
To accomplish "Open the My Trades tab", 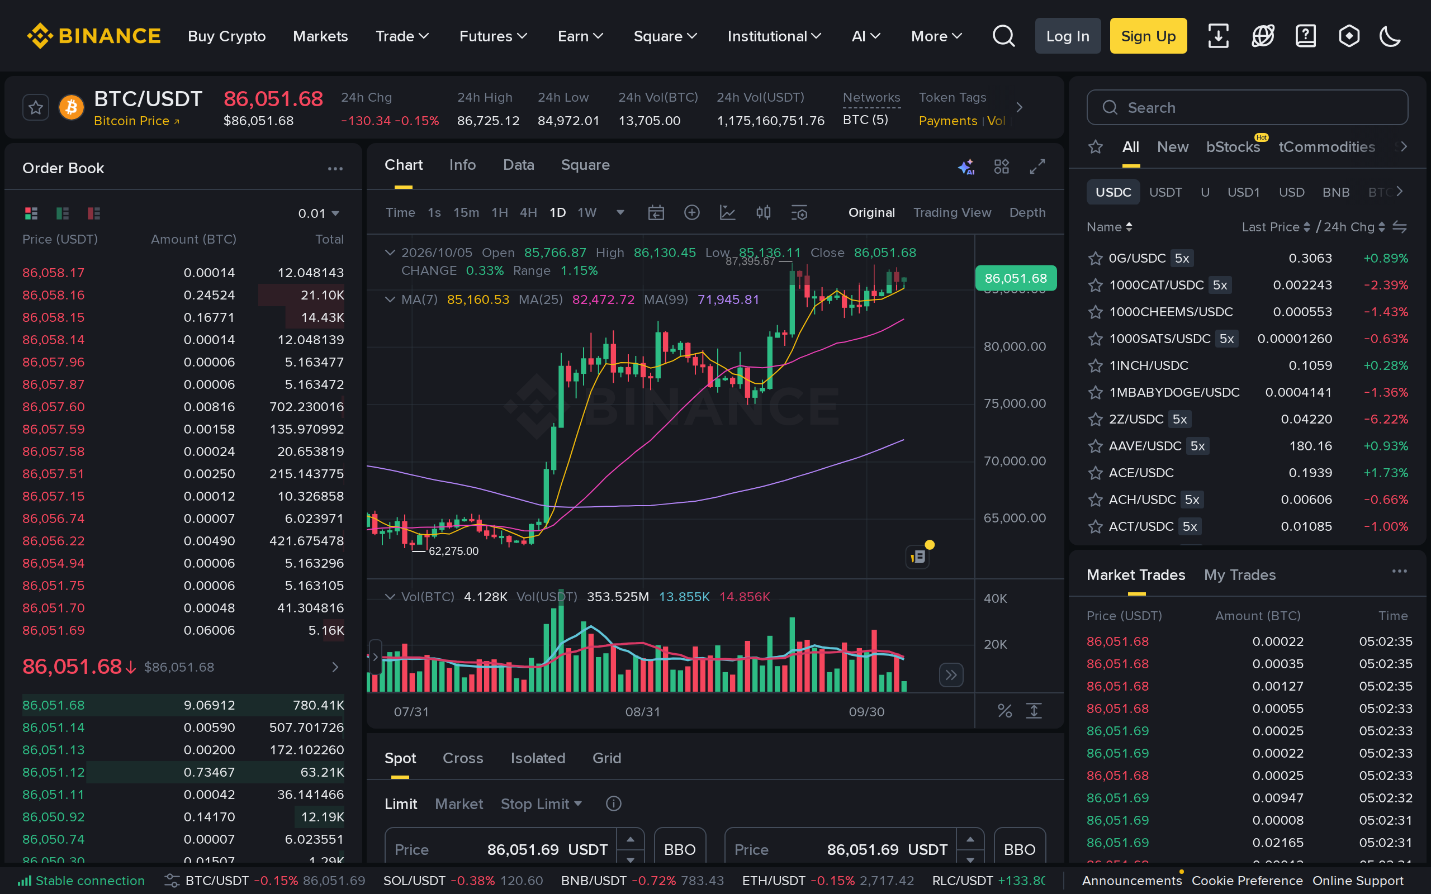I will click(x=1239, y=575).
